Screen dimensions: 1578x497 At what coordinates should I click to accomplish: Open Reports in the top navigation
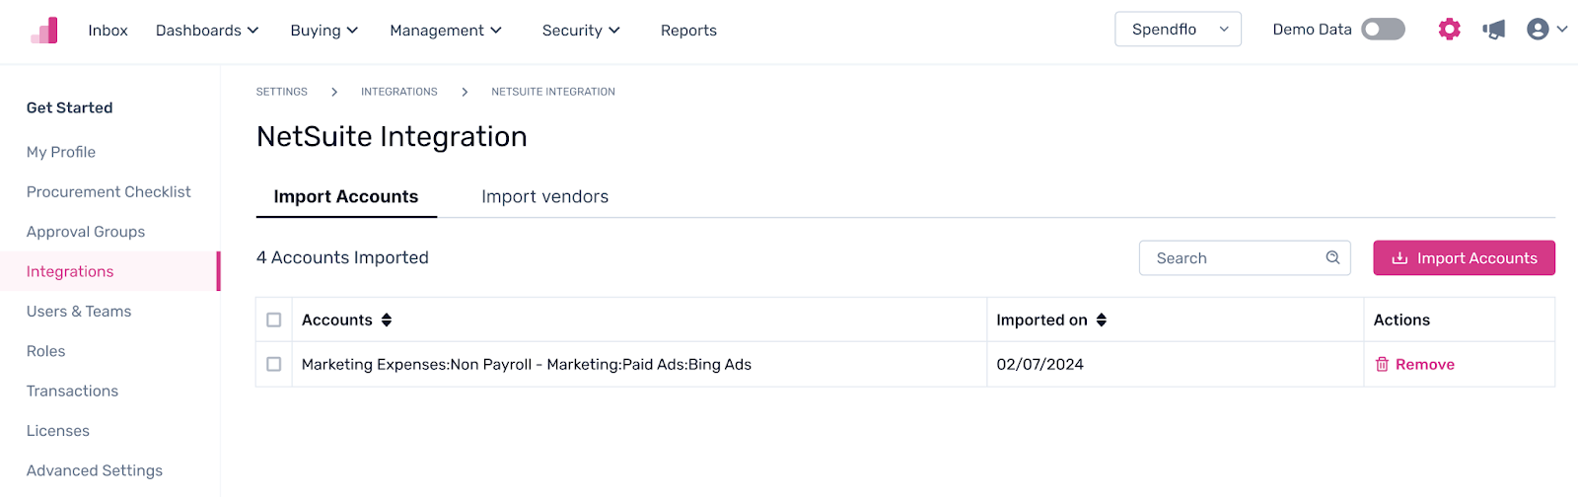[x=688, y=31]
